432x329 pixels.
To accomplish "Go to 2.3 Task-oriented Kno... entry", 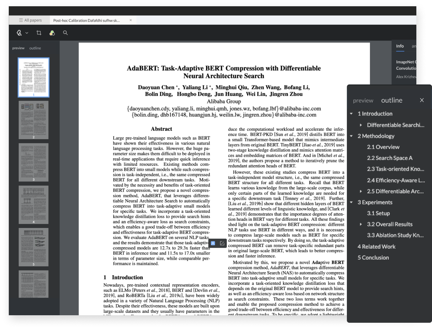I will pos(396,169).
